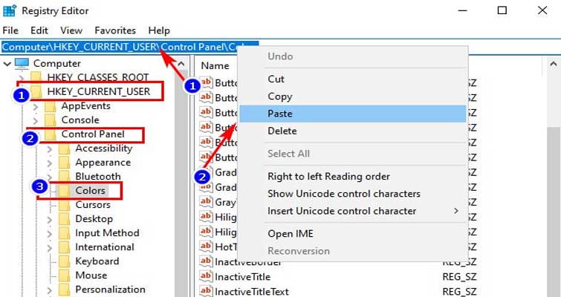
Task: Expand the International key chevron
Action: click(x=50, y=248)
